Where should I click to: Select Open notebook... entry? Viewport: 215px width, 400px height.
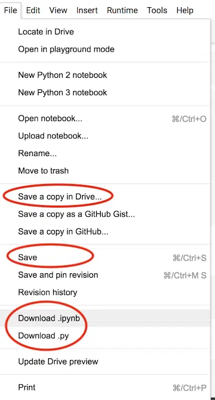[105, 119]
